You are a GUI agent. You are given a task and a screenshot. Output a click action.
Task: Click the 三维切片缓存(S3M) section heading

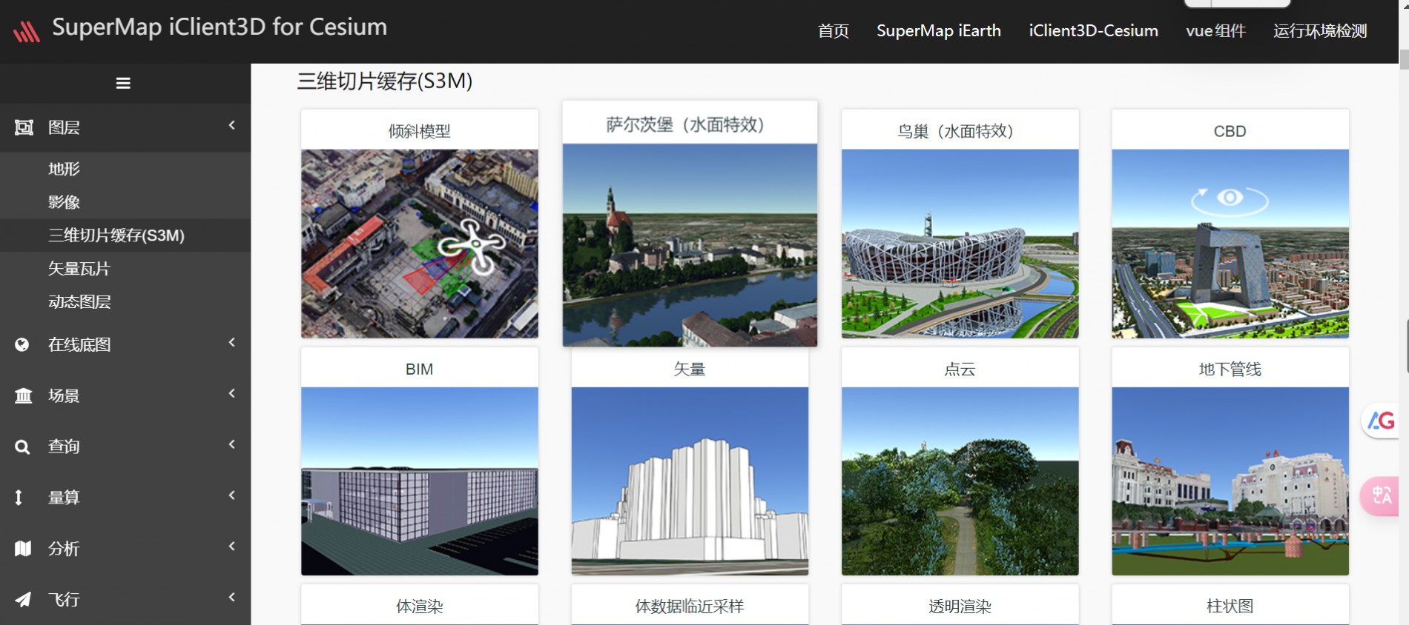(385, 81)
